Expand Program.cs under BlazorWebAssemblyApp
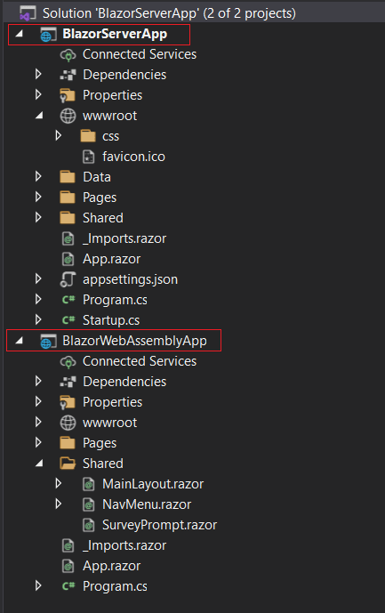 tap(38, 585)
